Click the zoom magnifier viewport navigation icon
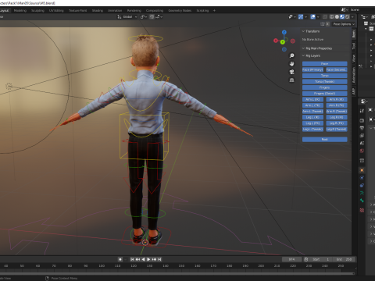 (x=291, y=55)
